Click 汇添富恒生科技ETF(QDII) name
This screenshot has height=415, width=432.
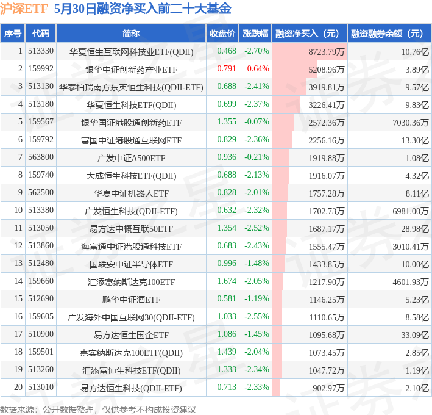131,370
